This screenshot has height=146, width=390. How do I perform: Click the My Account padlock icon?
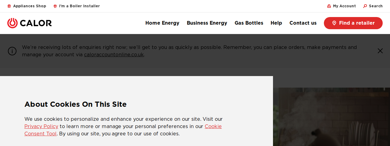click(x=329, y=6)
